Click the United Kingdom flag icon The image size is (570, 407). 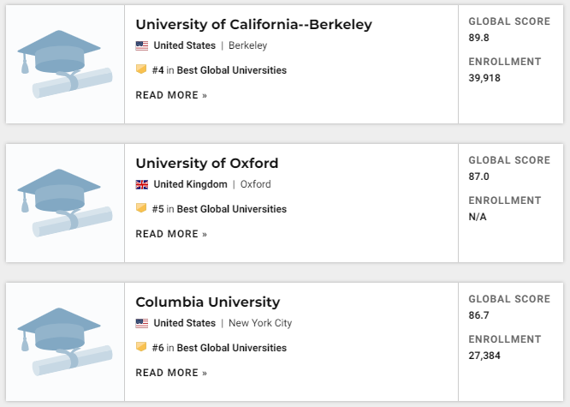(x=142, y=184)
